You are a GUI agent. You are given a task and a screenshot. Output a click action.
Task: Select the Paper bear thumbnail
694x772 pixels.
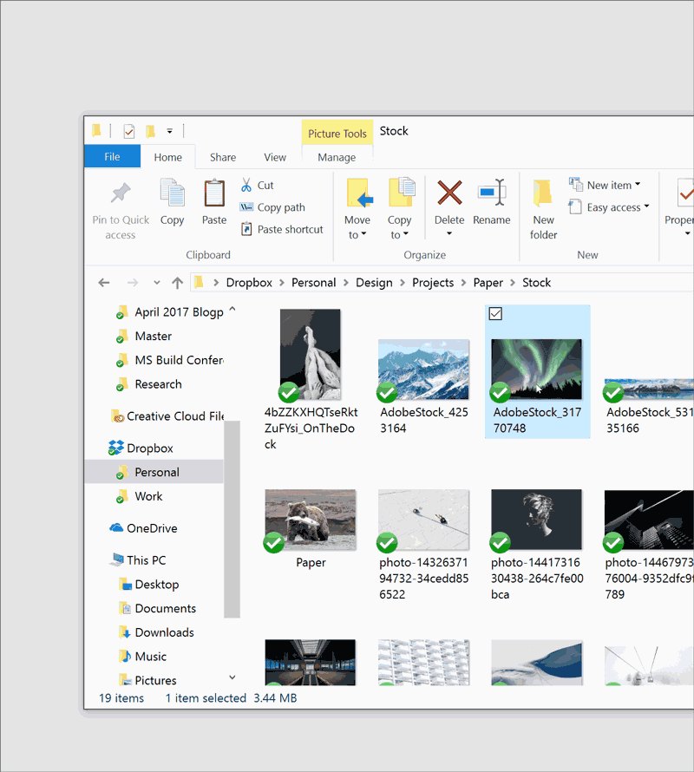tap(311, 520)
